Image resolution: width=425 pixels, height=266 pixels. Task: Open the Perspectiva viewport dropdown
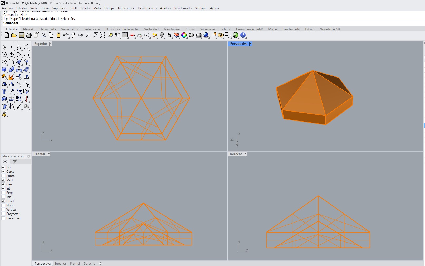click(x=251, y=44)
